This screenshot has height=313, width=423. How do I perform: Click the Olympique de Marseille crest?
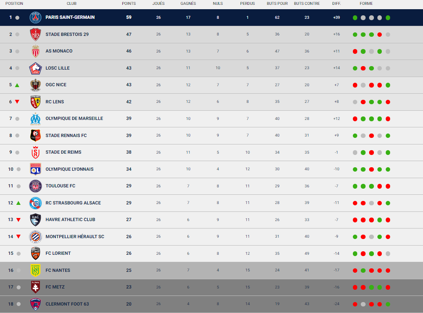click(36, 119)
